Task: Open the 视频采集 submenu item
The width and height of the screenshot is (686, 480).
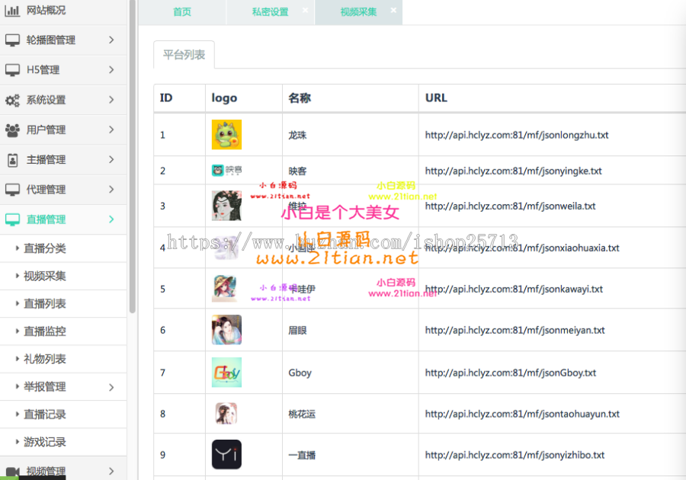Action: (63, 276)
